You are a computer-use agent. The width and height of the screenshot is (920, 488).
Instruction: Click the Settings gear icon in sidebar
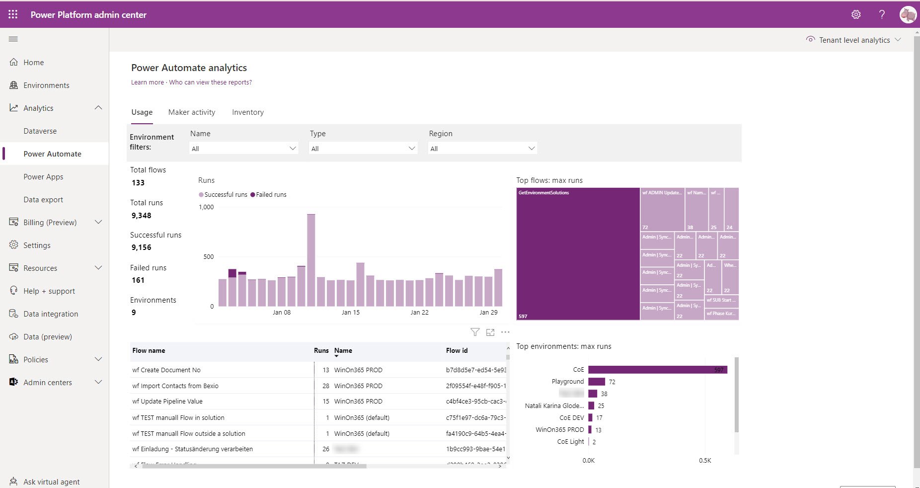click(x=14, y=245)
